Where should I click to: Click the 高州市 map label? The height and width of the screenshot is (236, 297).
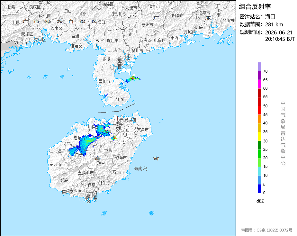[x=147, y=25]
